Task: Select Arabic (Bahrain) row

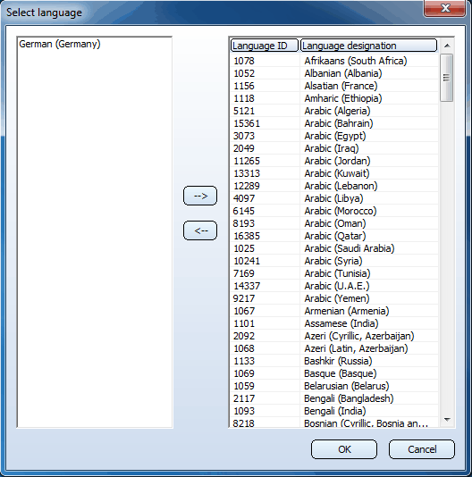Action: coord(334,123)
